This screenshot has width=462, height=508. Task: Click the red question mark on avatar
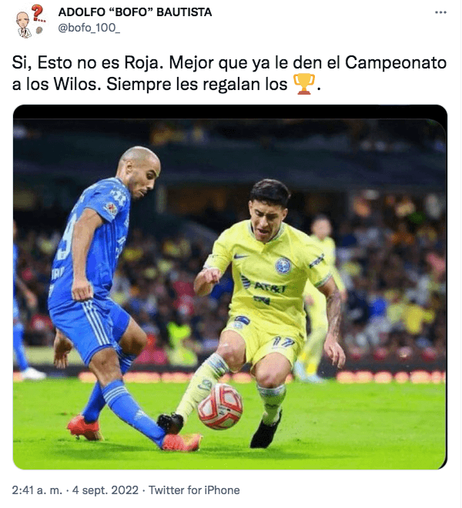[38, 12]
